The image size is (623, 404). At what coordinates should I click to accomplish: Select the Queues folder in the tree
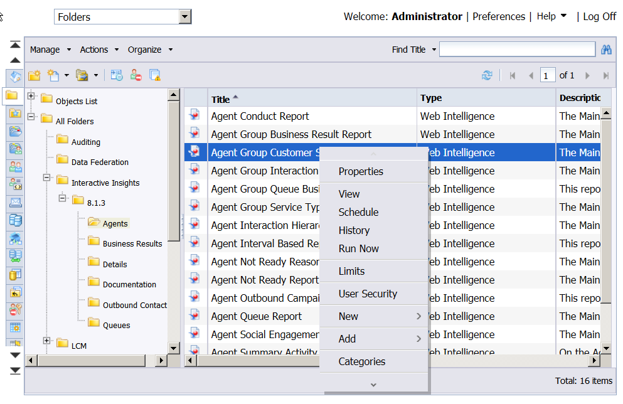[x=117, y=325]
